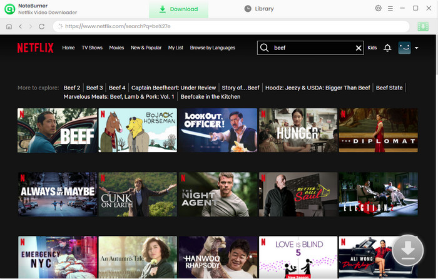438x279 pixels.
Task: Open Better Call Saul thumbnail
Action: [x=298, y=195]
